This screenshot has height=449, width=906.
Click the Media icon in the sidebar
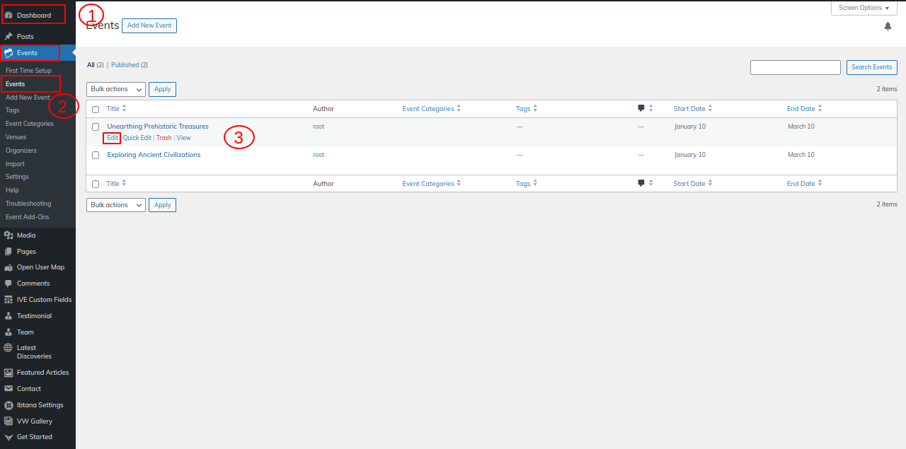tap(8, 235)
